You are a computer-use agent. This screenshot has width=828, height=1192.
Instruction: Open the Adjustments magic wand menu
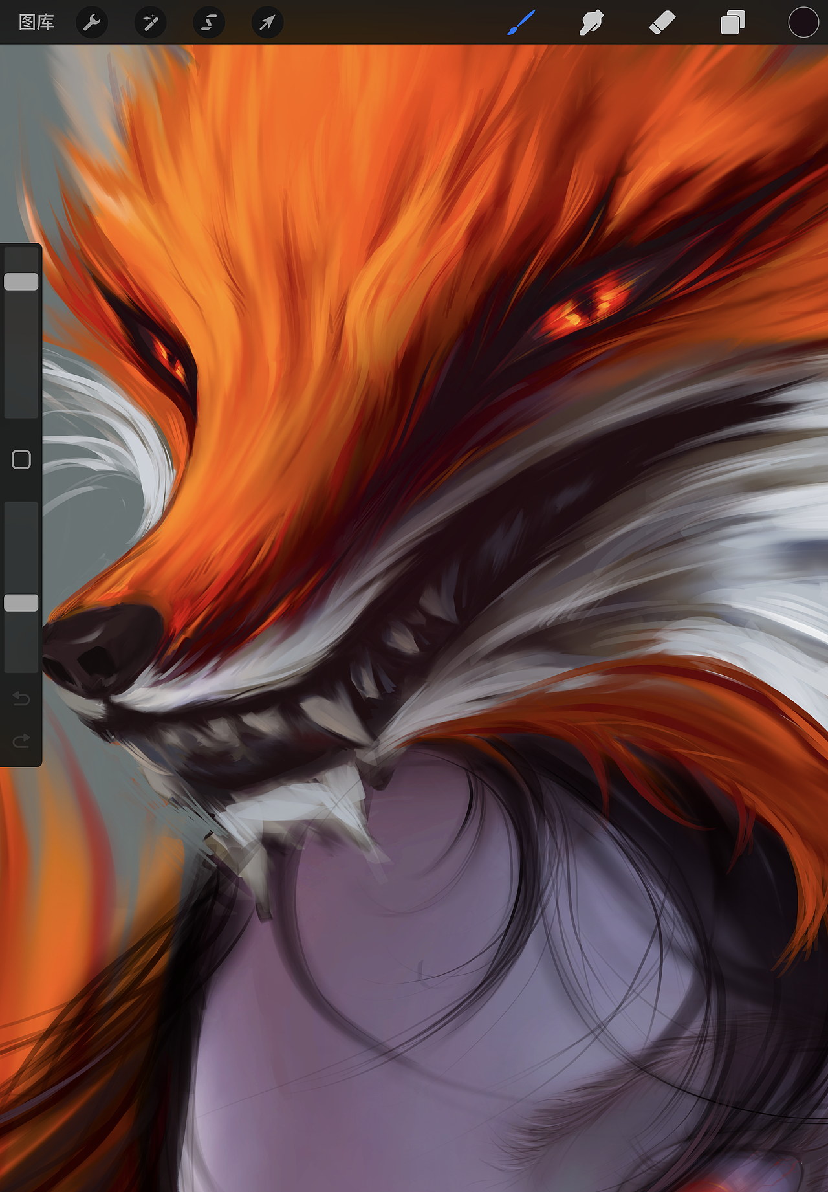pyautogui.click(x=150, y=23)
